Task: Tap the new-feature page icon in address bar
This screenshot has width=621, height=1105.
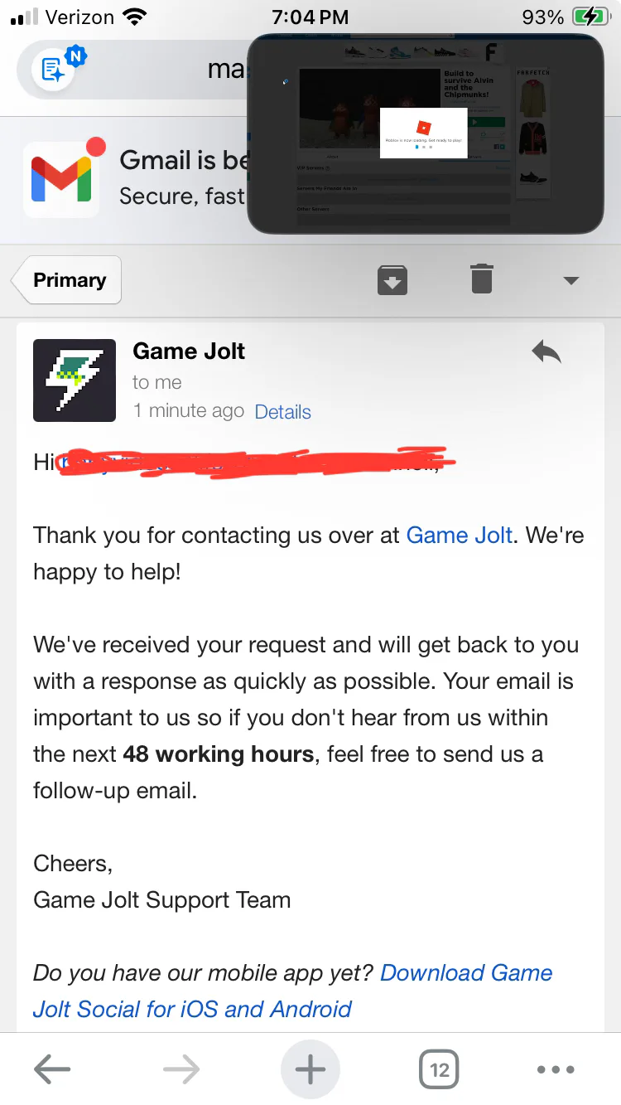Action: 55,70
